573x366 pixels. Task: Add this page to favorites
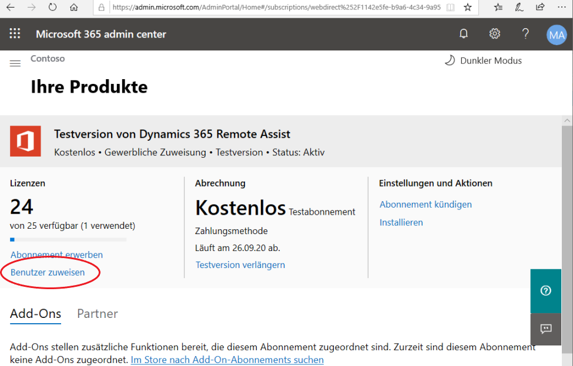point(468,7)
